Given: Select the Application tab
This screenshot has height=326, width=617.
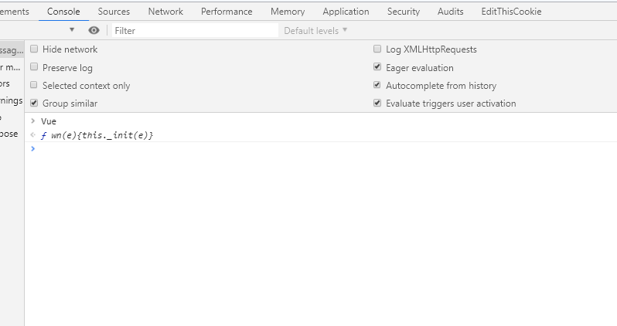Looking at the screenshot, I should tap(346, 12).
